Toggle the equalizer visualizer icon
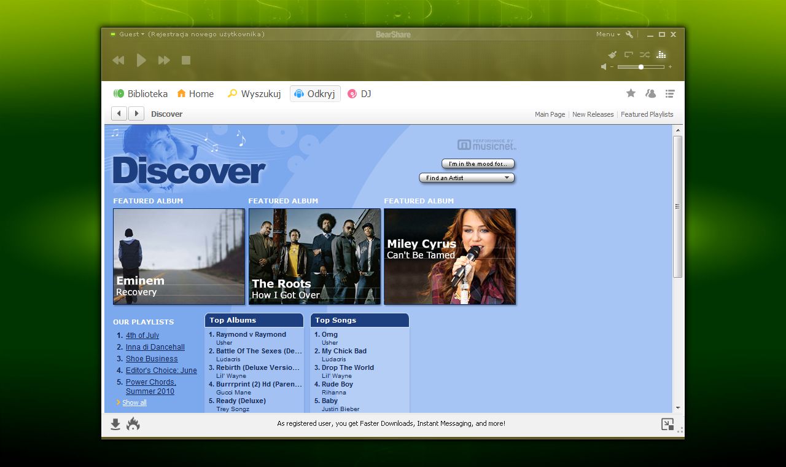This screenshot has height=467, width=786. coord(661,55)
